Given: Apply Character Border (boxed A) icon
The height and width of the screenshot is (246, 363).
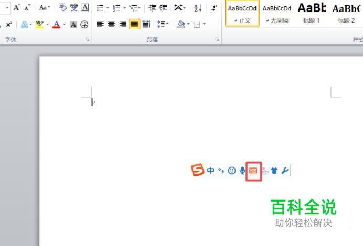Looking at the screenshot, I should (x=85, y=8).
